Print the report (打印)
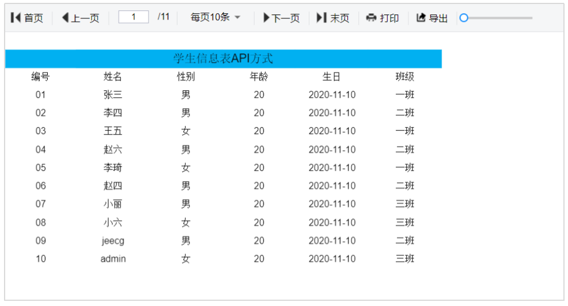Screen dimensions: 568x306 [383, 18]
